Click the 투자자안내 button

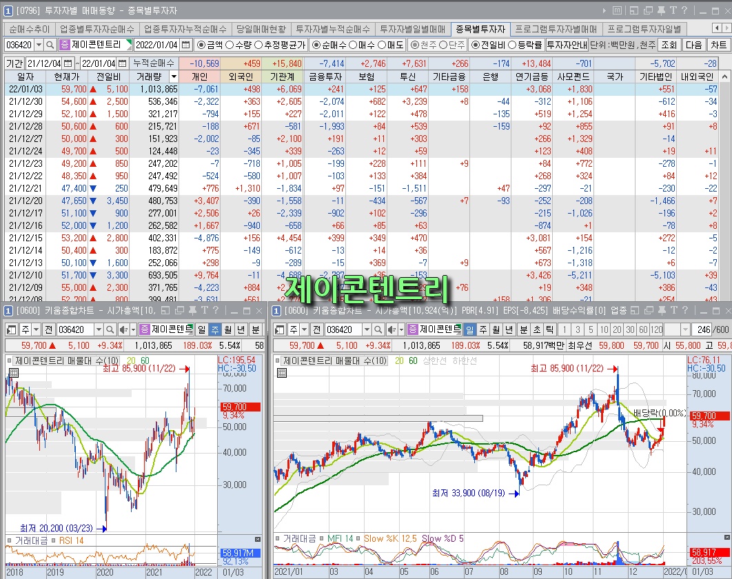567,45
